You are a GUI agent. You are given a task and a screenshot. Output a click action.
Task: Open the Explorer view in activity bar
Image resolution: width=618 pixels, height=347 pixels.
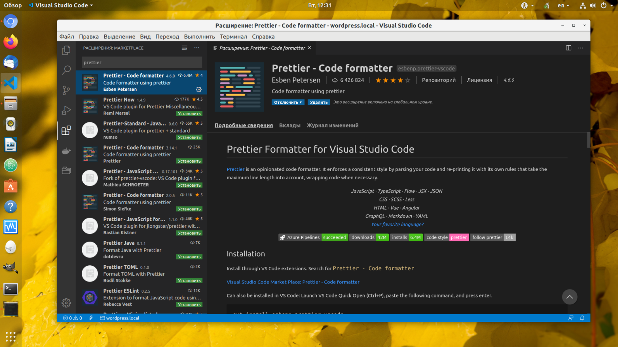(66, 50)
